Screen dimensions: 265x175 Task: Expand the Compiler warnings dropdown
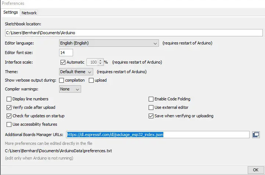point(70,89)
